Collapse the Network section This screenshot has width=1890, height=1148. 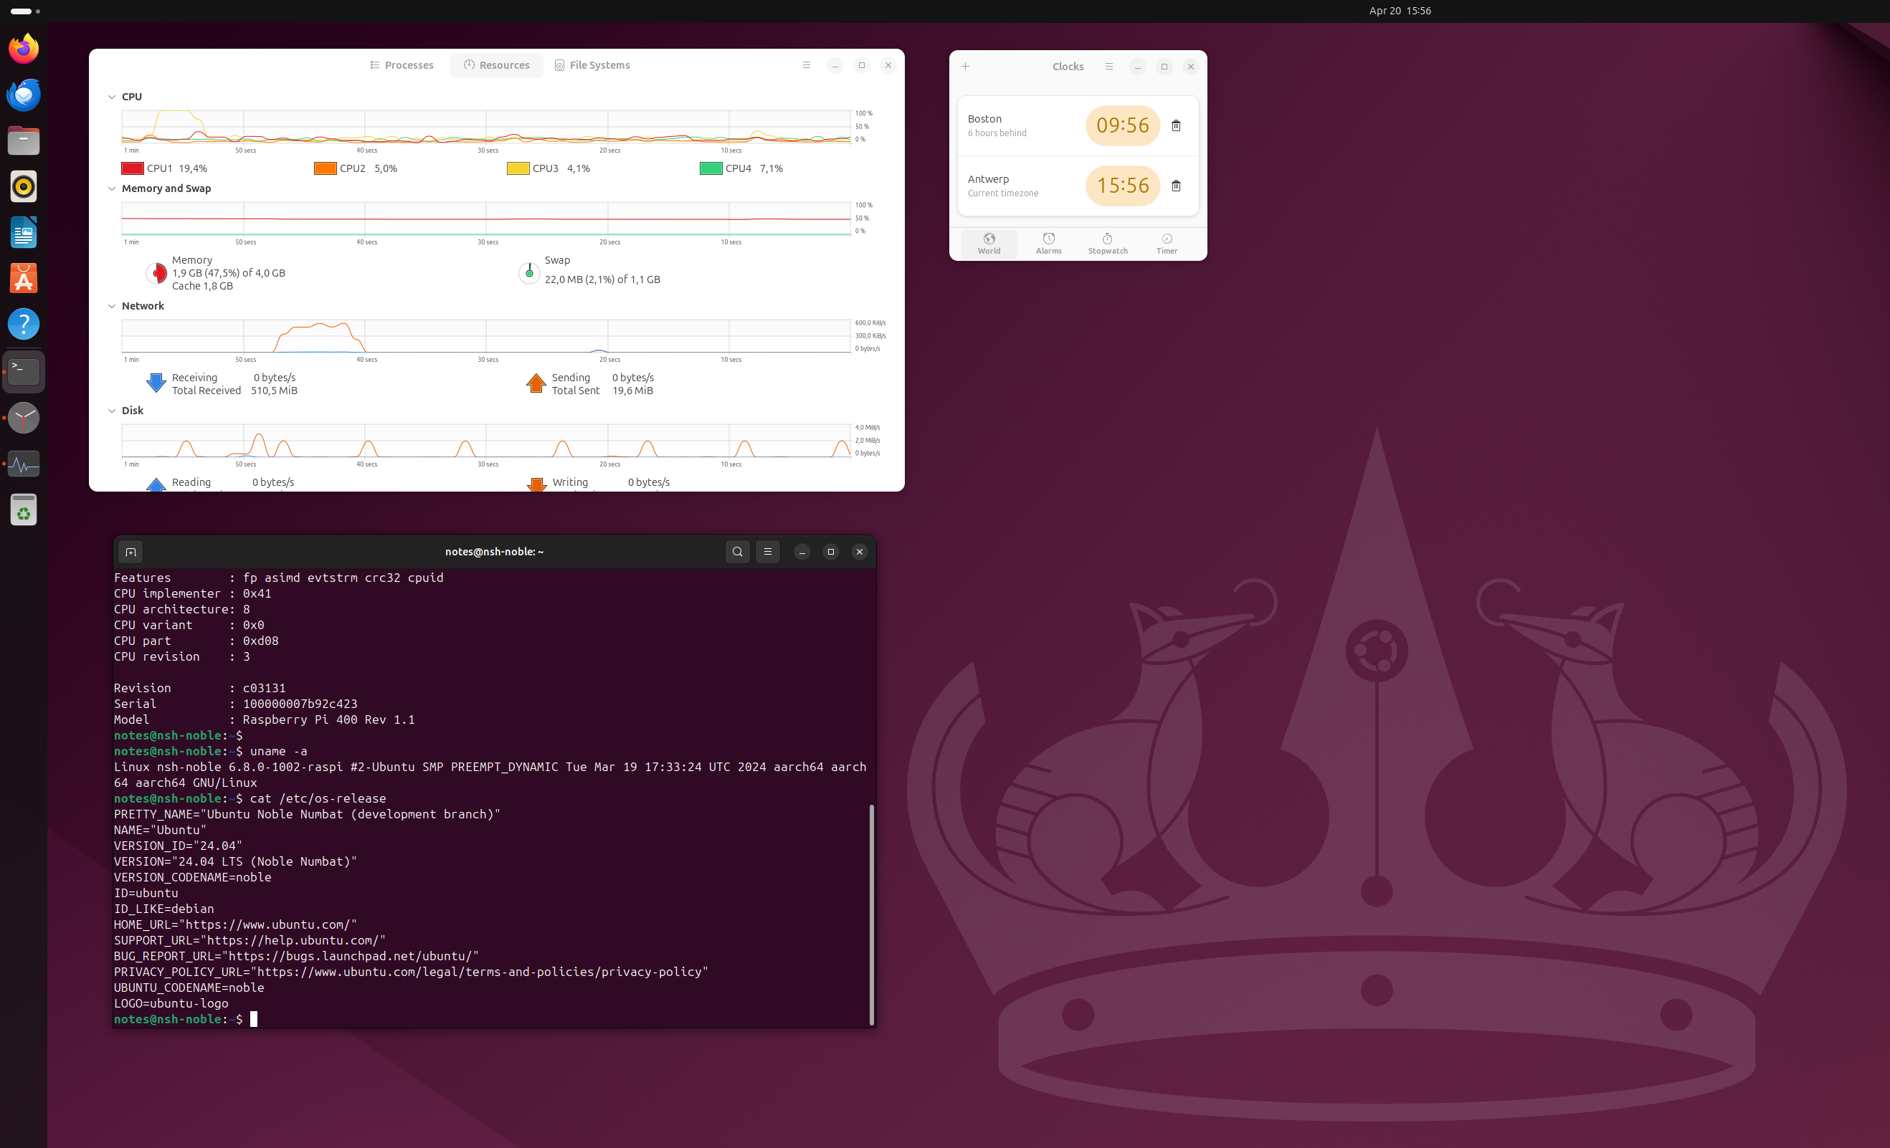112,306
